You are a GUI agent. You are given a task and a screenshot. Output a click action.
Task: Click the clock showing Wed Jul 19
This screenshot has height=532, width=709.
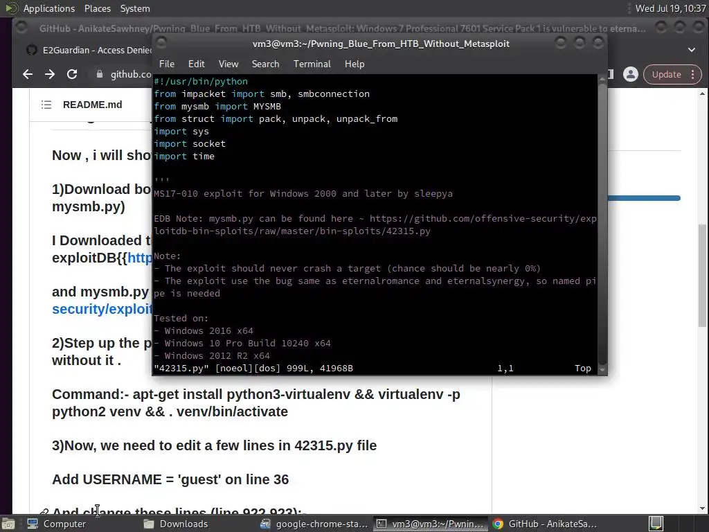click(x=670, y=8)
